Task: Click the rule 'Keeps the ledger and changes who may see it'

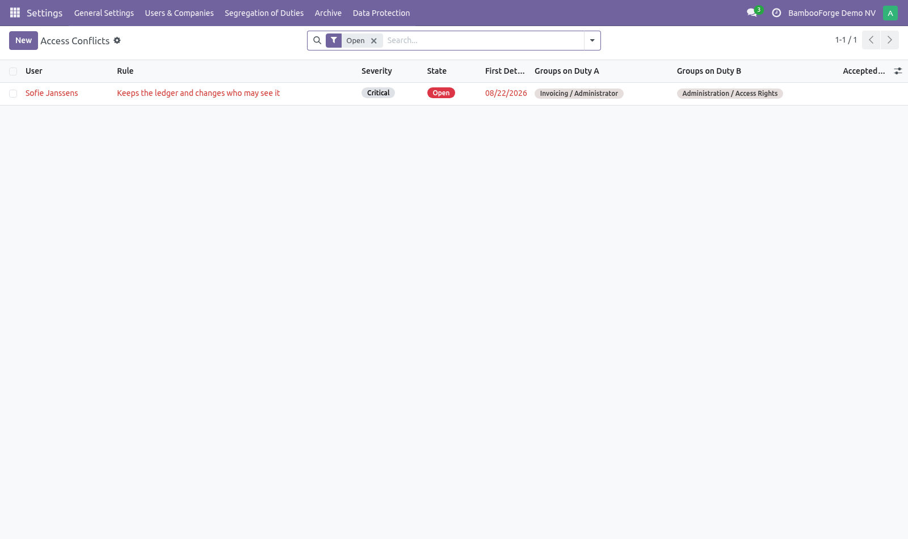Action: point(198,93)
